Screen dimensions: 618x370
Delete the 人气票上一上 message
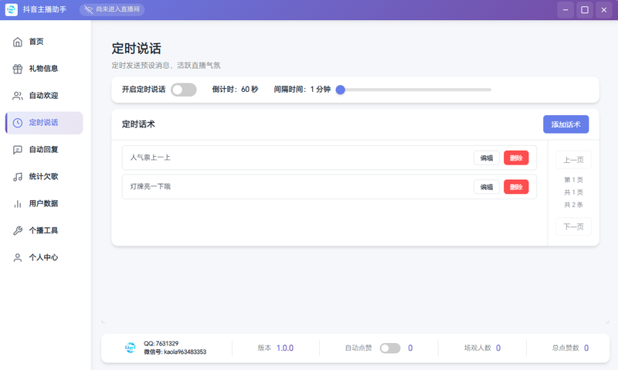[x=516, y=158]
